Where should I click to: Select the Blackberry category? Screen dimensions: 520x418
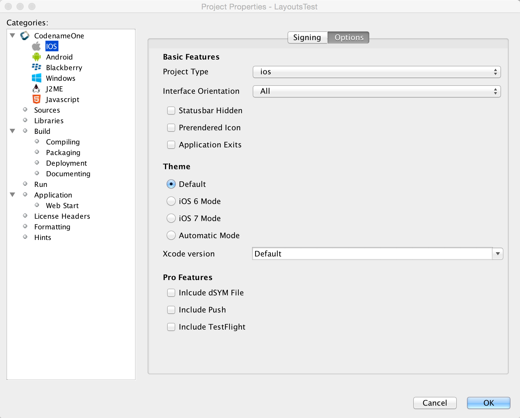coord(64,68)
